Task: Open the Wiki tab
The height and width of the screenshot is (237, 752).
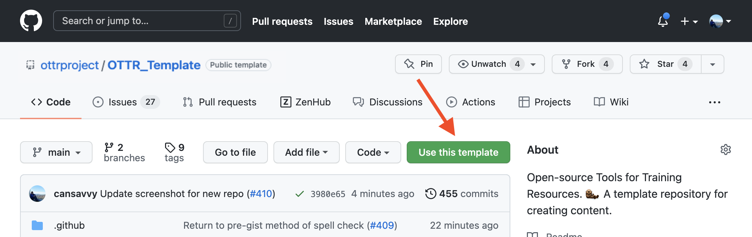Action: click(611, 102)
